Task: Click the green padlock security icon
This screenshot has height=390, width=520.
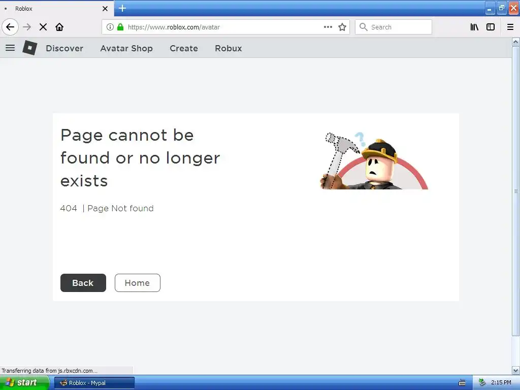Action: [x=120, y=27]
